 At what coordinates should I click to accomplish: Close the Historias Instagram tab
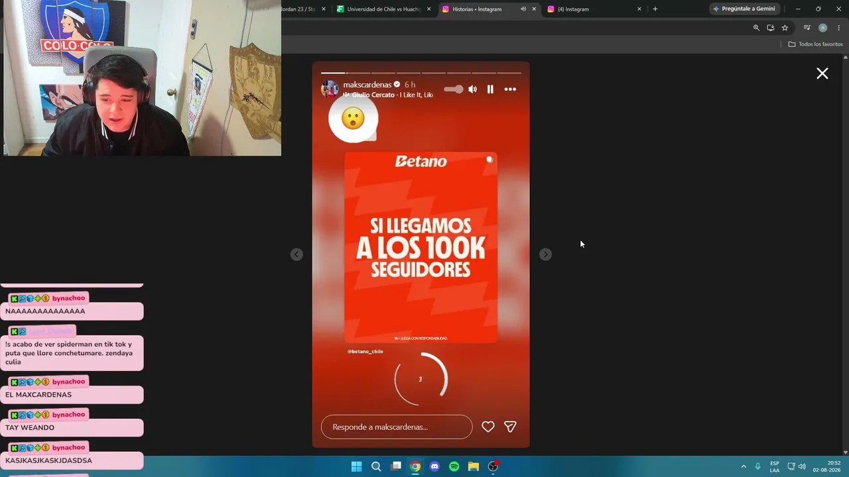(x=534, y=9)
